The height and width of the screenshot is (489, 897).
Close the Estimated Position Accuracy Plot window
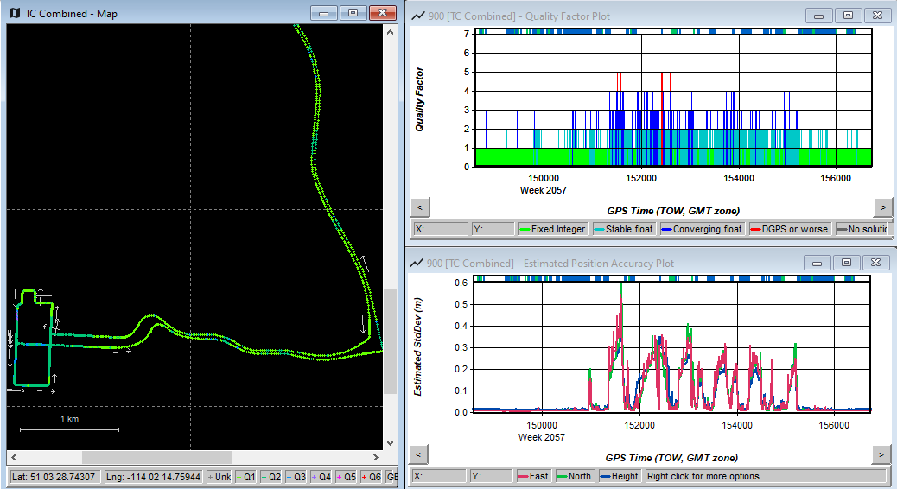[876, 264]
